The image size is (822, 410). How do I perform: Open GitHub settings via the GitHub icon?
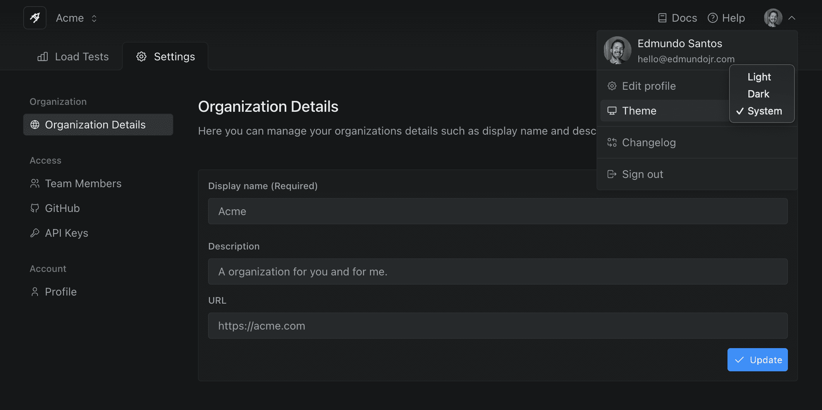34,208
